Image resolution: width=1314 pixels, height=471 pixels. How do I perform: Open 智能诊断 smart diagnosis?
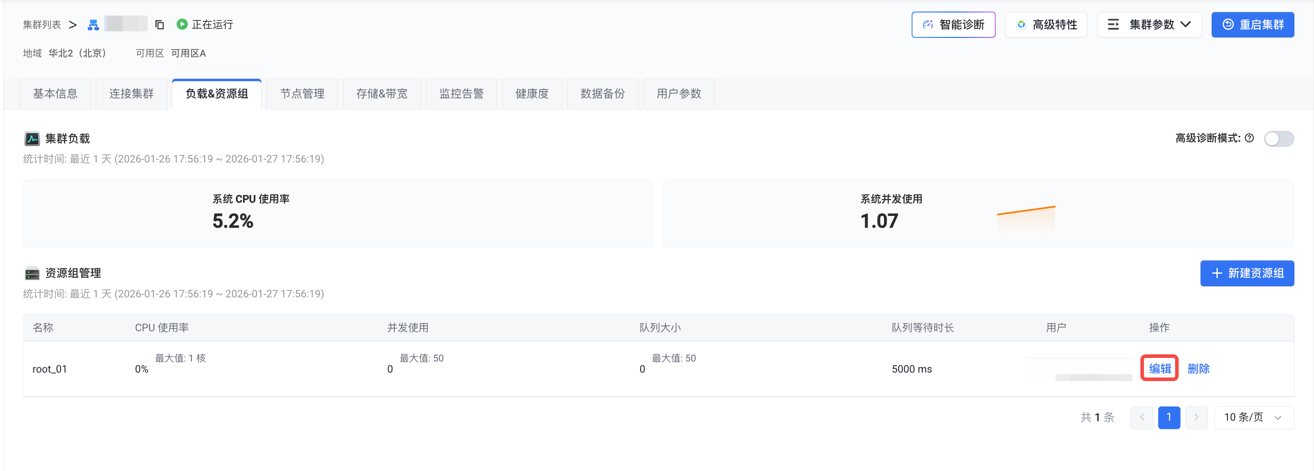(x=953, y=24)
